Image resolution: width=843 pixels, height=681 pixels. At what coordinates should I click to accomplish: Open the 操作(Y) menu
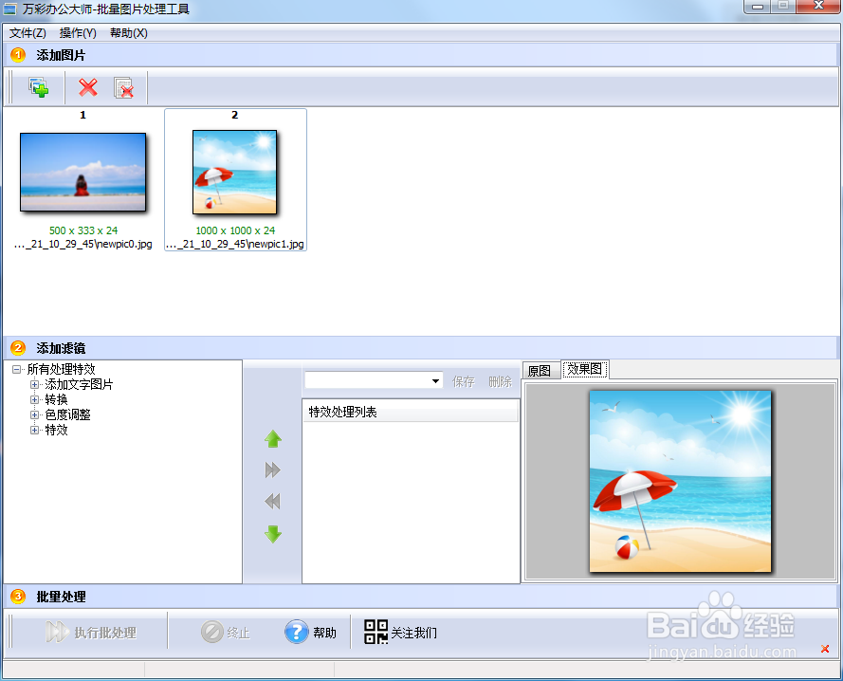point(78,33)
